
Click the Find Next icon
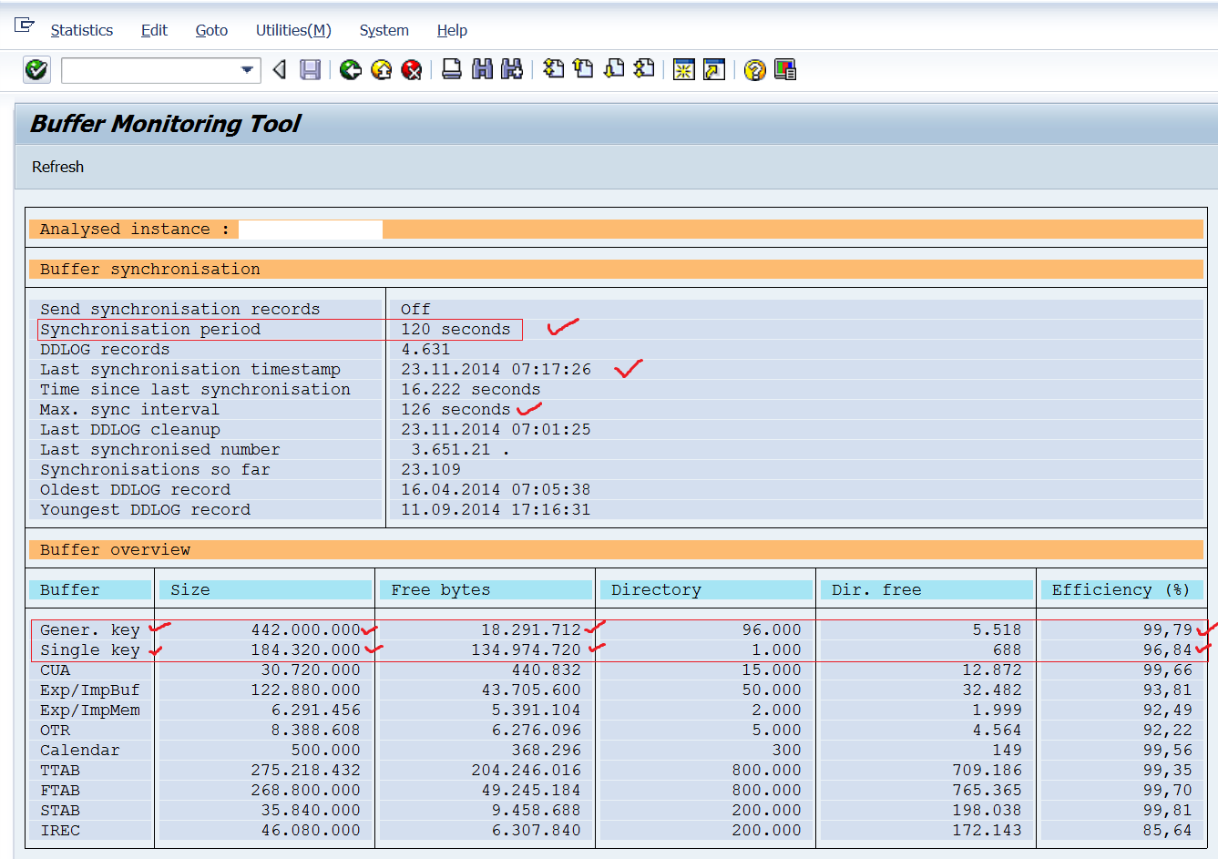[x=511, y=69]
